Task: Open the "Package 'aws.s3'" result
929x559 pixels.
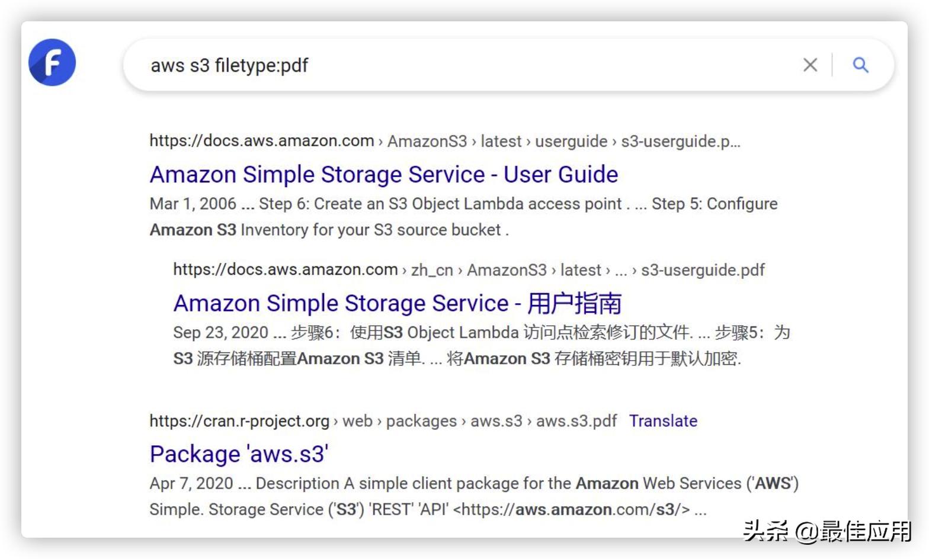Action: point(239,454)
